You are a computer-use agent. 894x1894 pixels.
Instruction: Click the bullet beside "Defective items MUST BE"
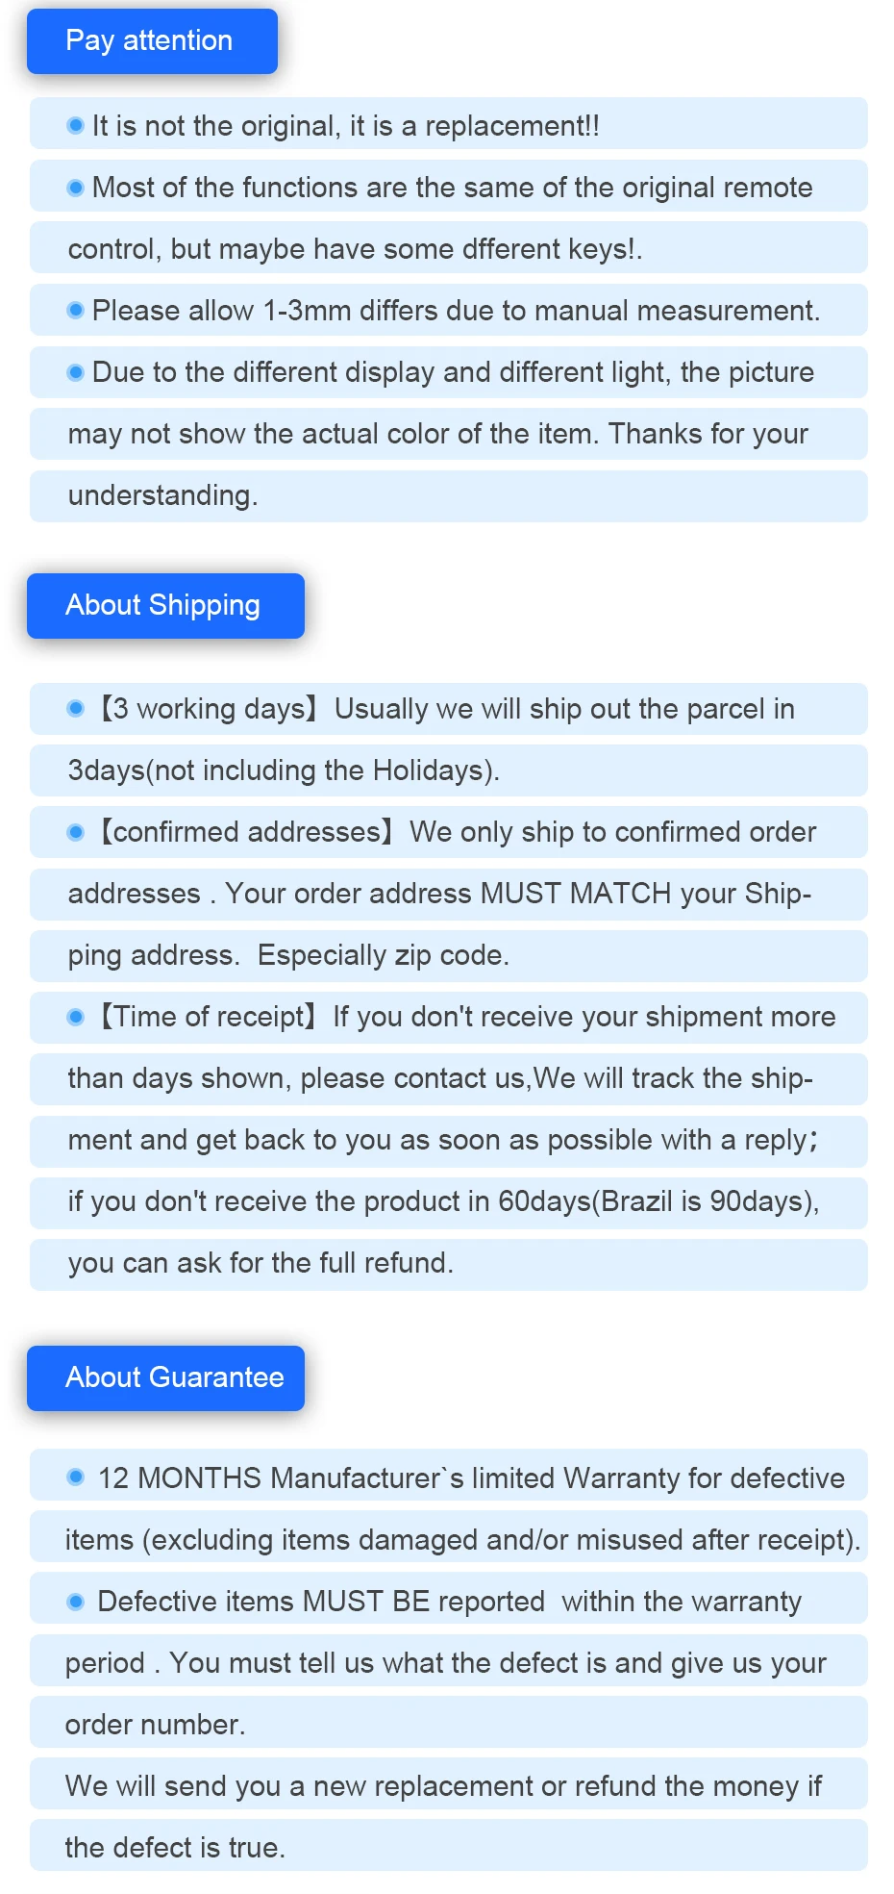click(x=76, y=1602)
